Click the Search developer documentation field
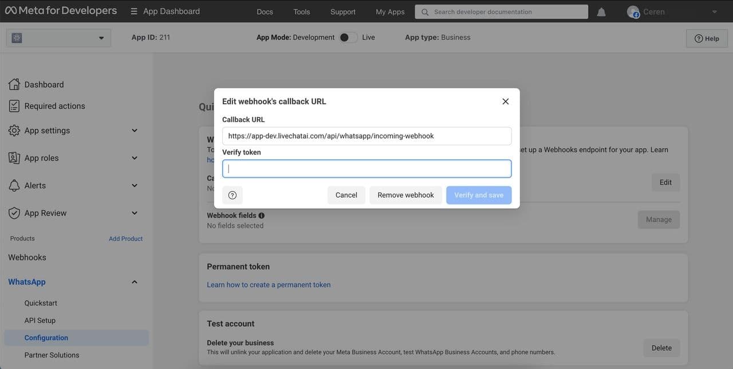 point(501,11)
